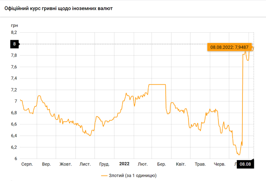Click the Лист. month label
The image size is (266, 181).
pos(85,164)
